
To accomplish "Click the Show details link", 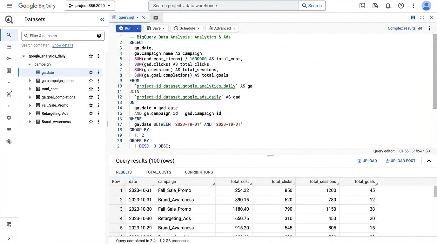I will 63,45.
